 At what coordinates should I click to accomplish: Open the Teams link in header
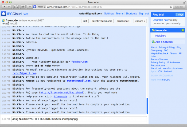click(119, 14)
